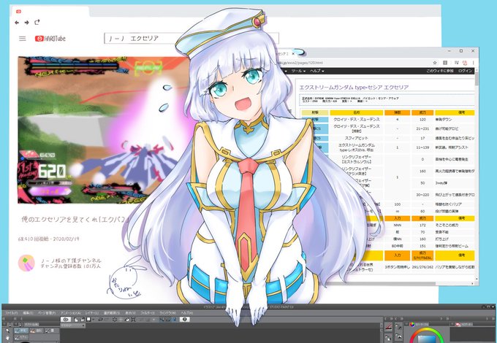Open the ファイル menu in Clip Studio Paint
Screen dimensions: 497x343
coord(10,313)
